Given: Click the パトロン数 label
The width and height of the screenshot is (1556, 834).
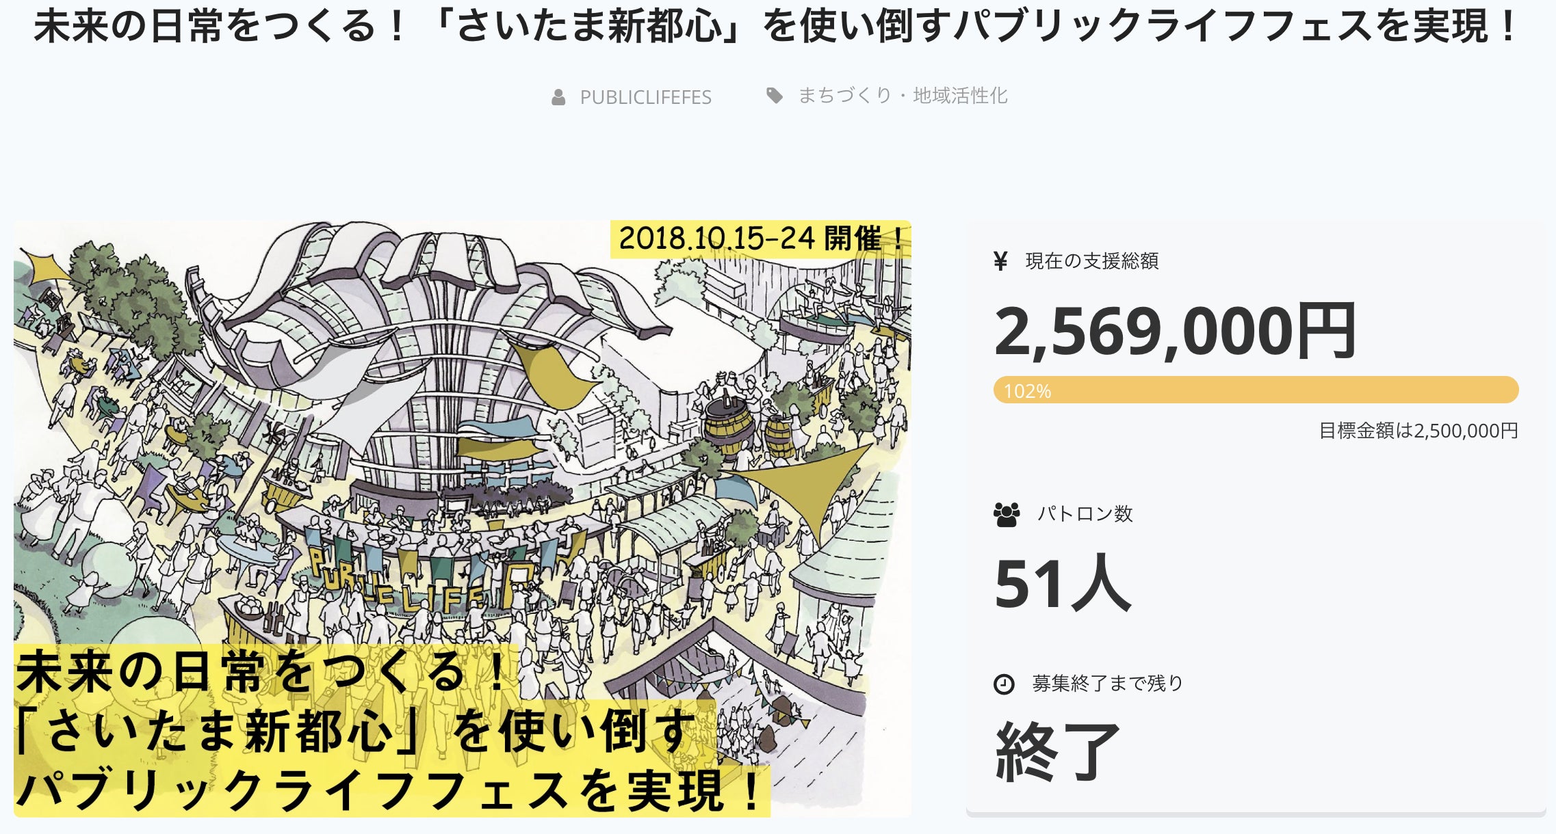Looking at the screenshot, I should click(x=1085, y=514).
